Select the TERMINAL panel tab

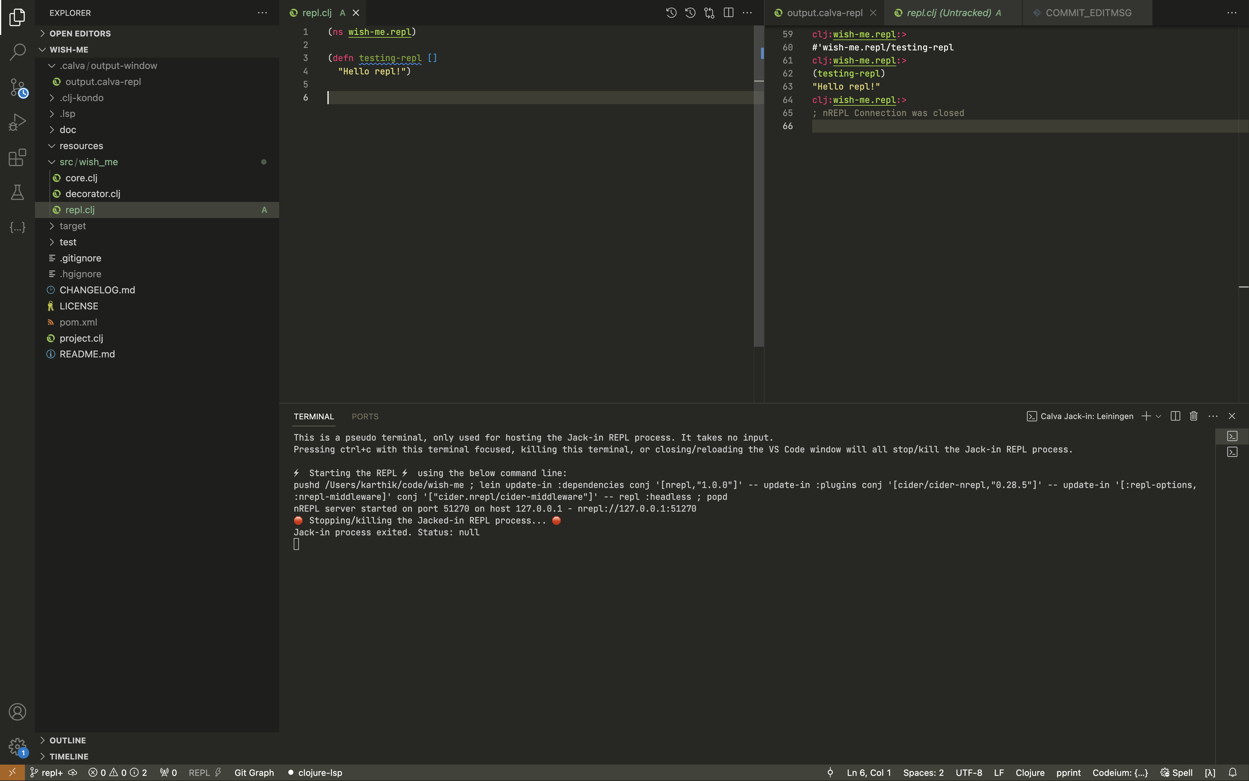click(x=313, y=416)
